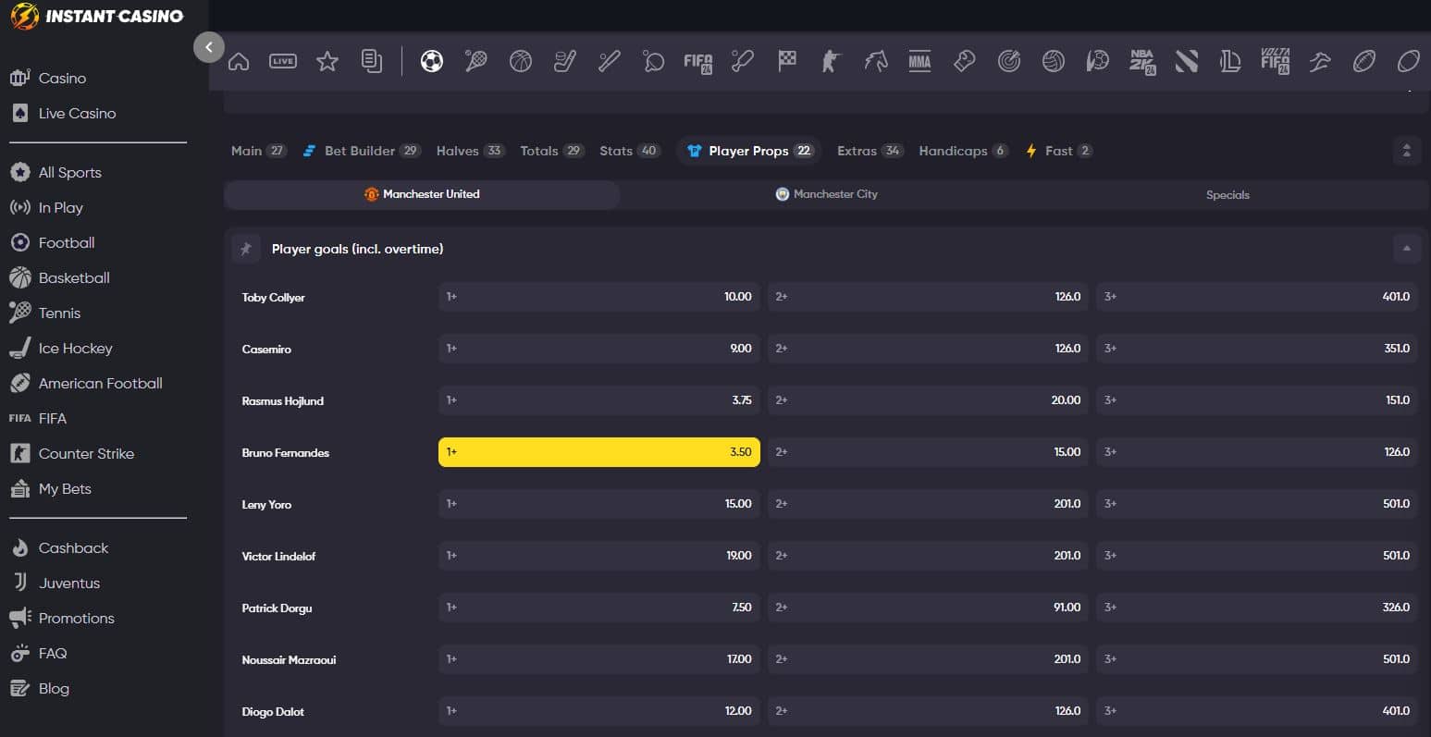Select the darts target icon

click(1009, 62)
